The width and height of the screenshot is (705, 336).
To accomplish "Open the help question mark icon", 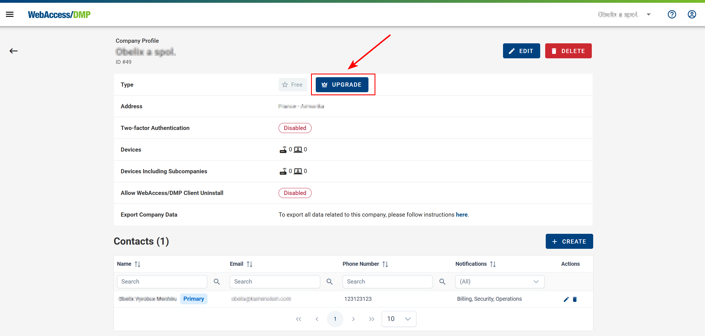I will pos(672,14).
